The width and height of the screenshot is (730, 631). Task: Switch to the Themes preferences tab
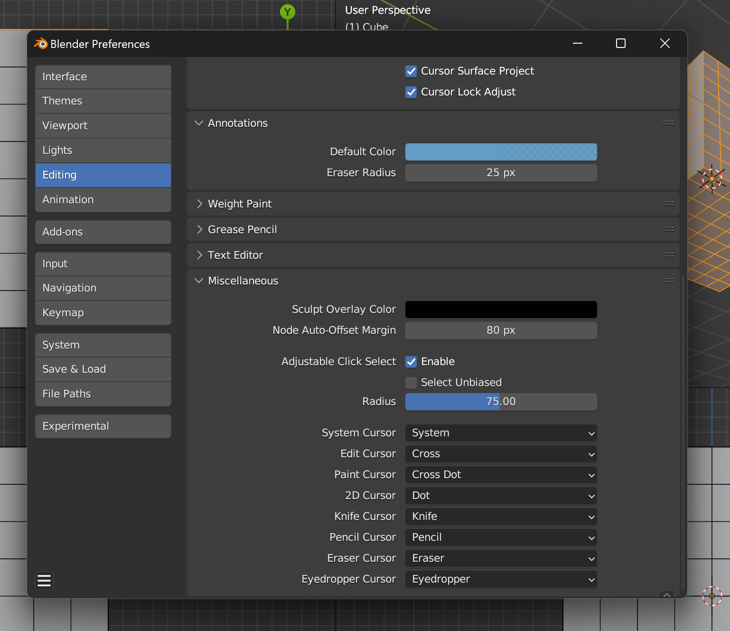(x=103, y=101)
